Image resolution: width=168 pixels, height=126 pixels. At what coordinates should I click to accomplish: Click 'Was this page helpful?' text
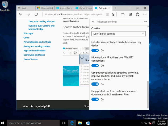click(36, 106)
